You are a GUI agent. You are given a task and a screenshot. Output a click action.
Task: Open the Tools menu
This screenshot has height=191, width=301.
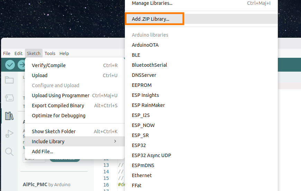tap(50, 53)
